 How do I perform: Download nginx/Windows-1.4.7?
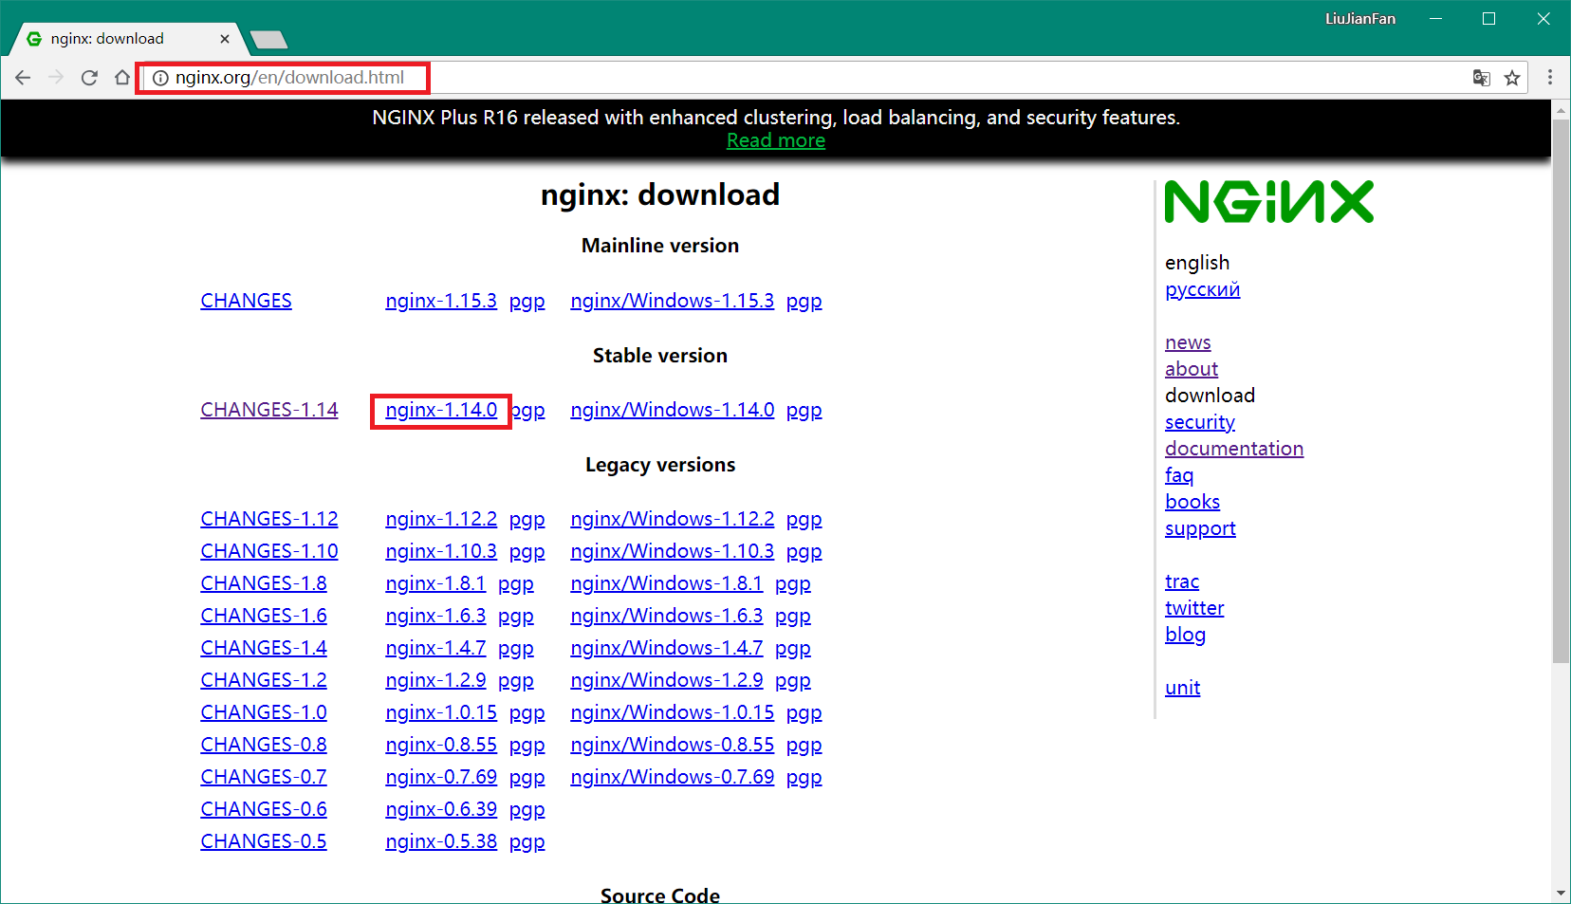tap(666, 648)
